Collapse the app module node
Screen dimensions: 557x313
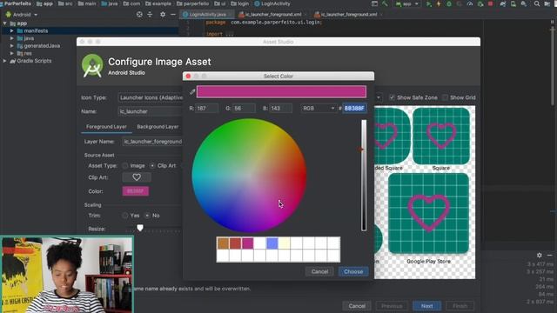click(x=4, y=23)
